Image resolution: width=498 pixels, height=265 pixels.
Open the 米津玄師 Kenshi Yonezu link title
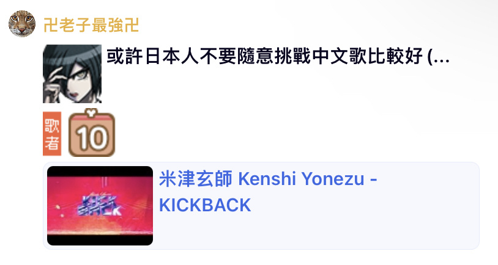(x=268, y=179)
